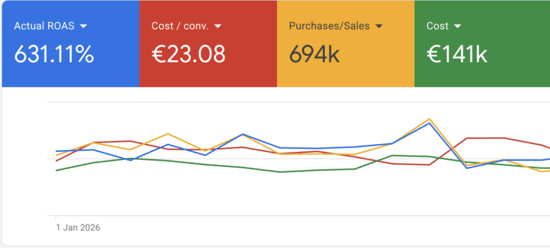The width and height of the screenshot is (550, 248).
Task: Click the green line's lowest mid-chart point
Action: pos(280,172)
